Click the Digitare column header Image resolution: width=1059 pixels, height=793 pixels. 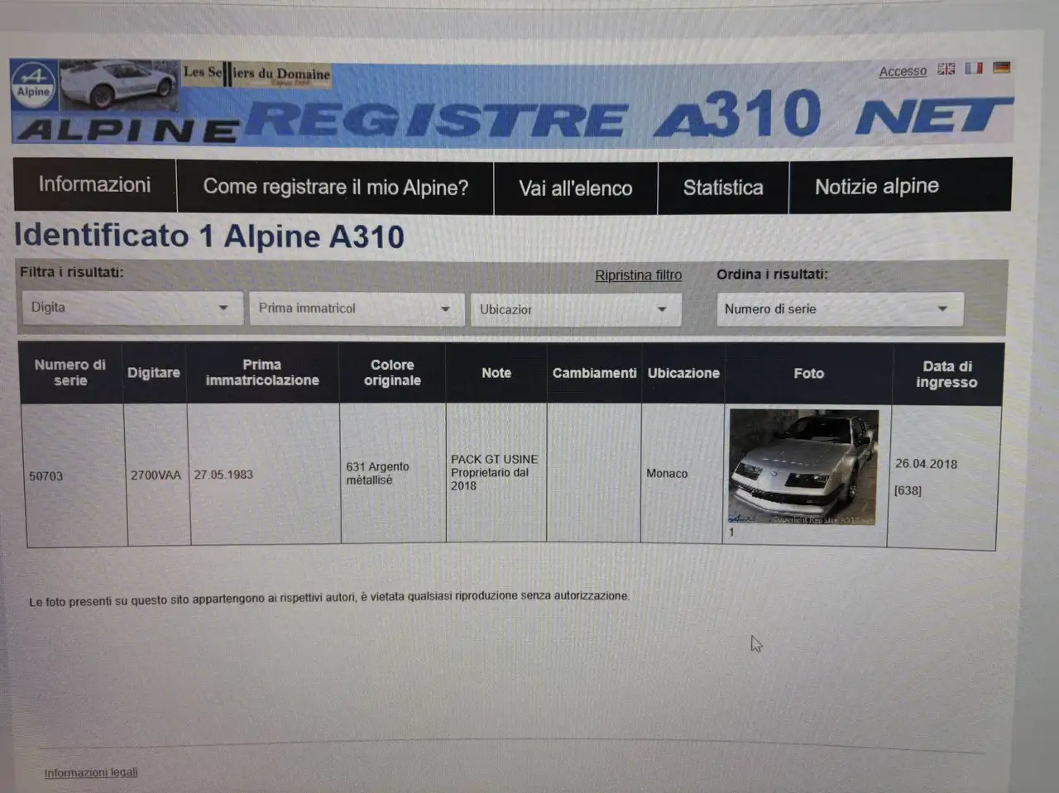[x=154, y=373]
